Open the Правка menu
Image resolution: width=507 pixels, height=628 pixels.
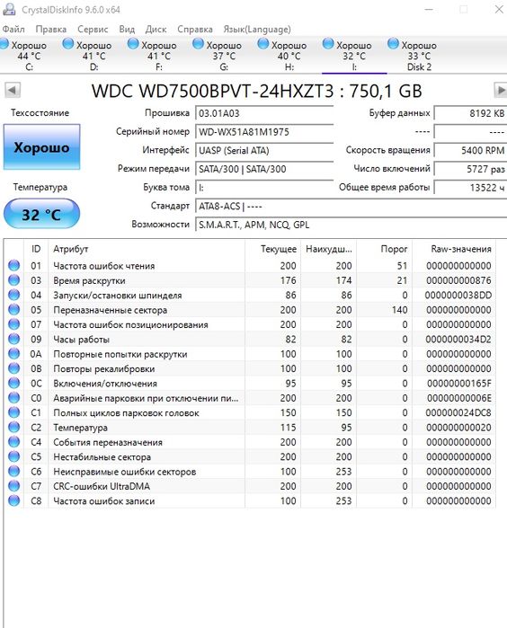tap(51, 30)
